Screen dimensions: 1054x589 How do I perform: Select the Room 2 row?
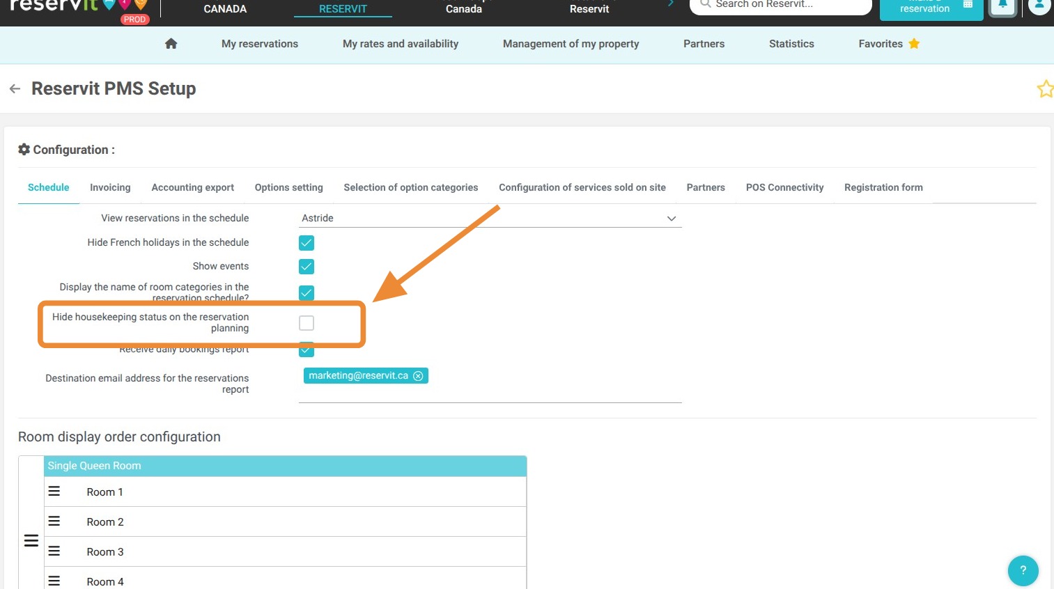pyautogui.click(x=285, y=521)
